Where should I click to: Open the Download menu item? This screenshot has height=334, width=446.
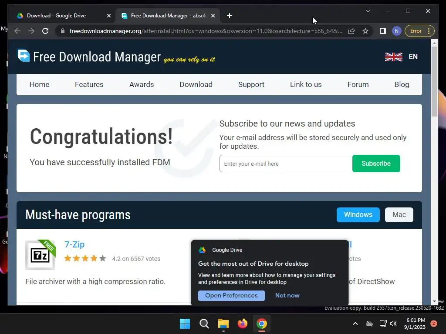[196, 84]
